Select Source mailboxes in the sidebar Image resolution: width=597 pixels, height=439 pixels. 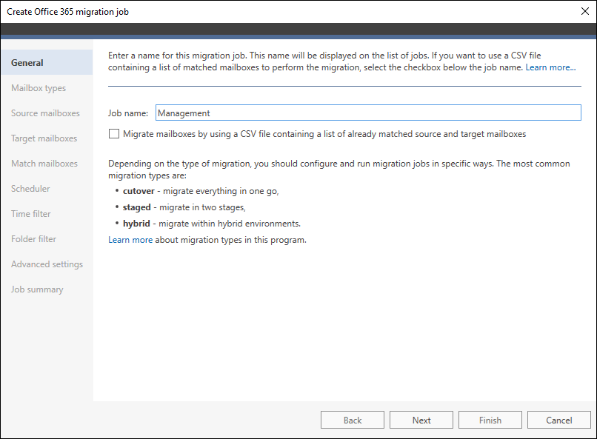pos(45,113)
